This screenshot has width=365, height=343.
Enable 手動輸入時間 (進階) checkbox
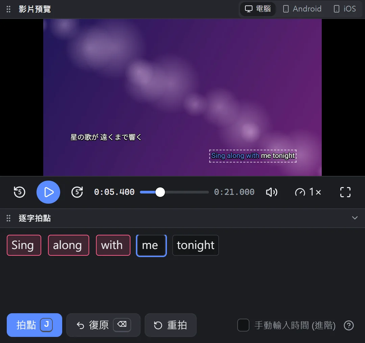(x=243, y=325)
